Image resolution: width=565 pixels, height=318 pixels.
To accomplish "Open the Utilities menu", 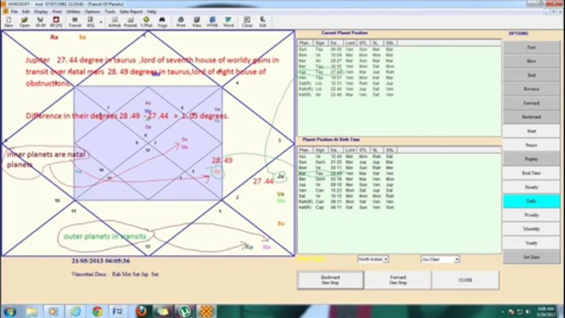I will tap(73, 11).
